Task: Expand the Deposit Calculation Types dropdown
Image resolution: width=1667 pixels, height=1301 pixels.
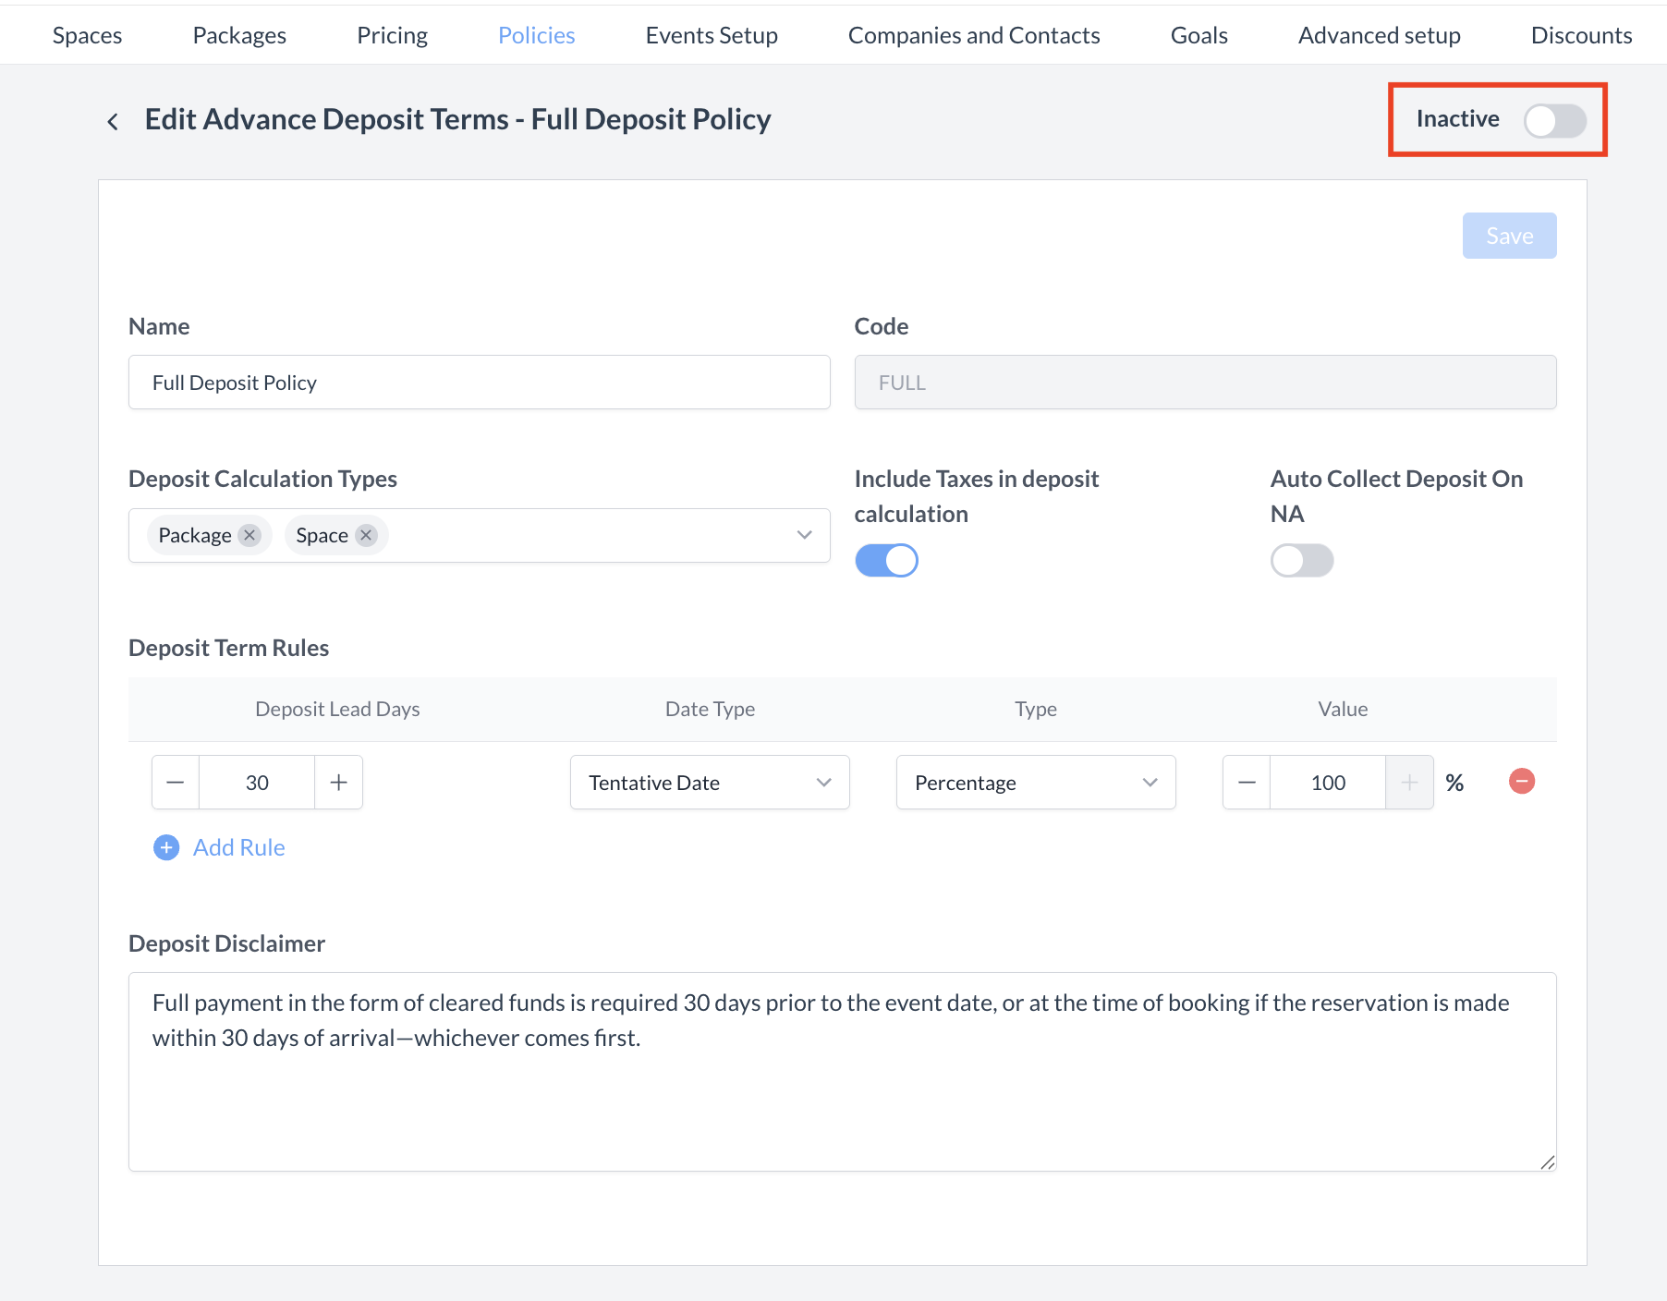Action: coord(804,535)
